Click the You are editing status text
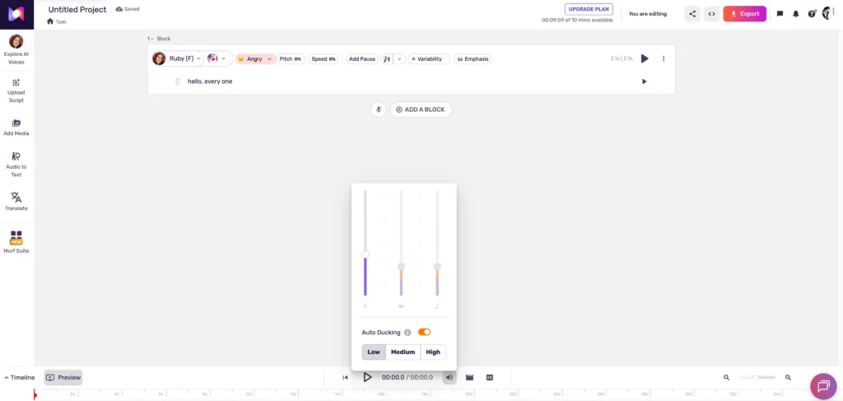Image resolution: width=843 pixels, height=401 pixels. (647, 14)
